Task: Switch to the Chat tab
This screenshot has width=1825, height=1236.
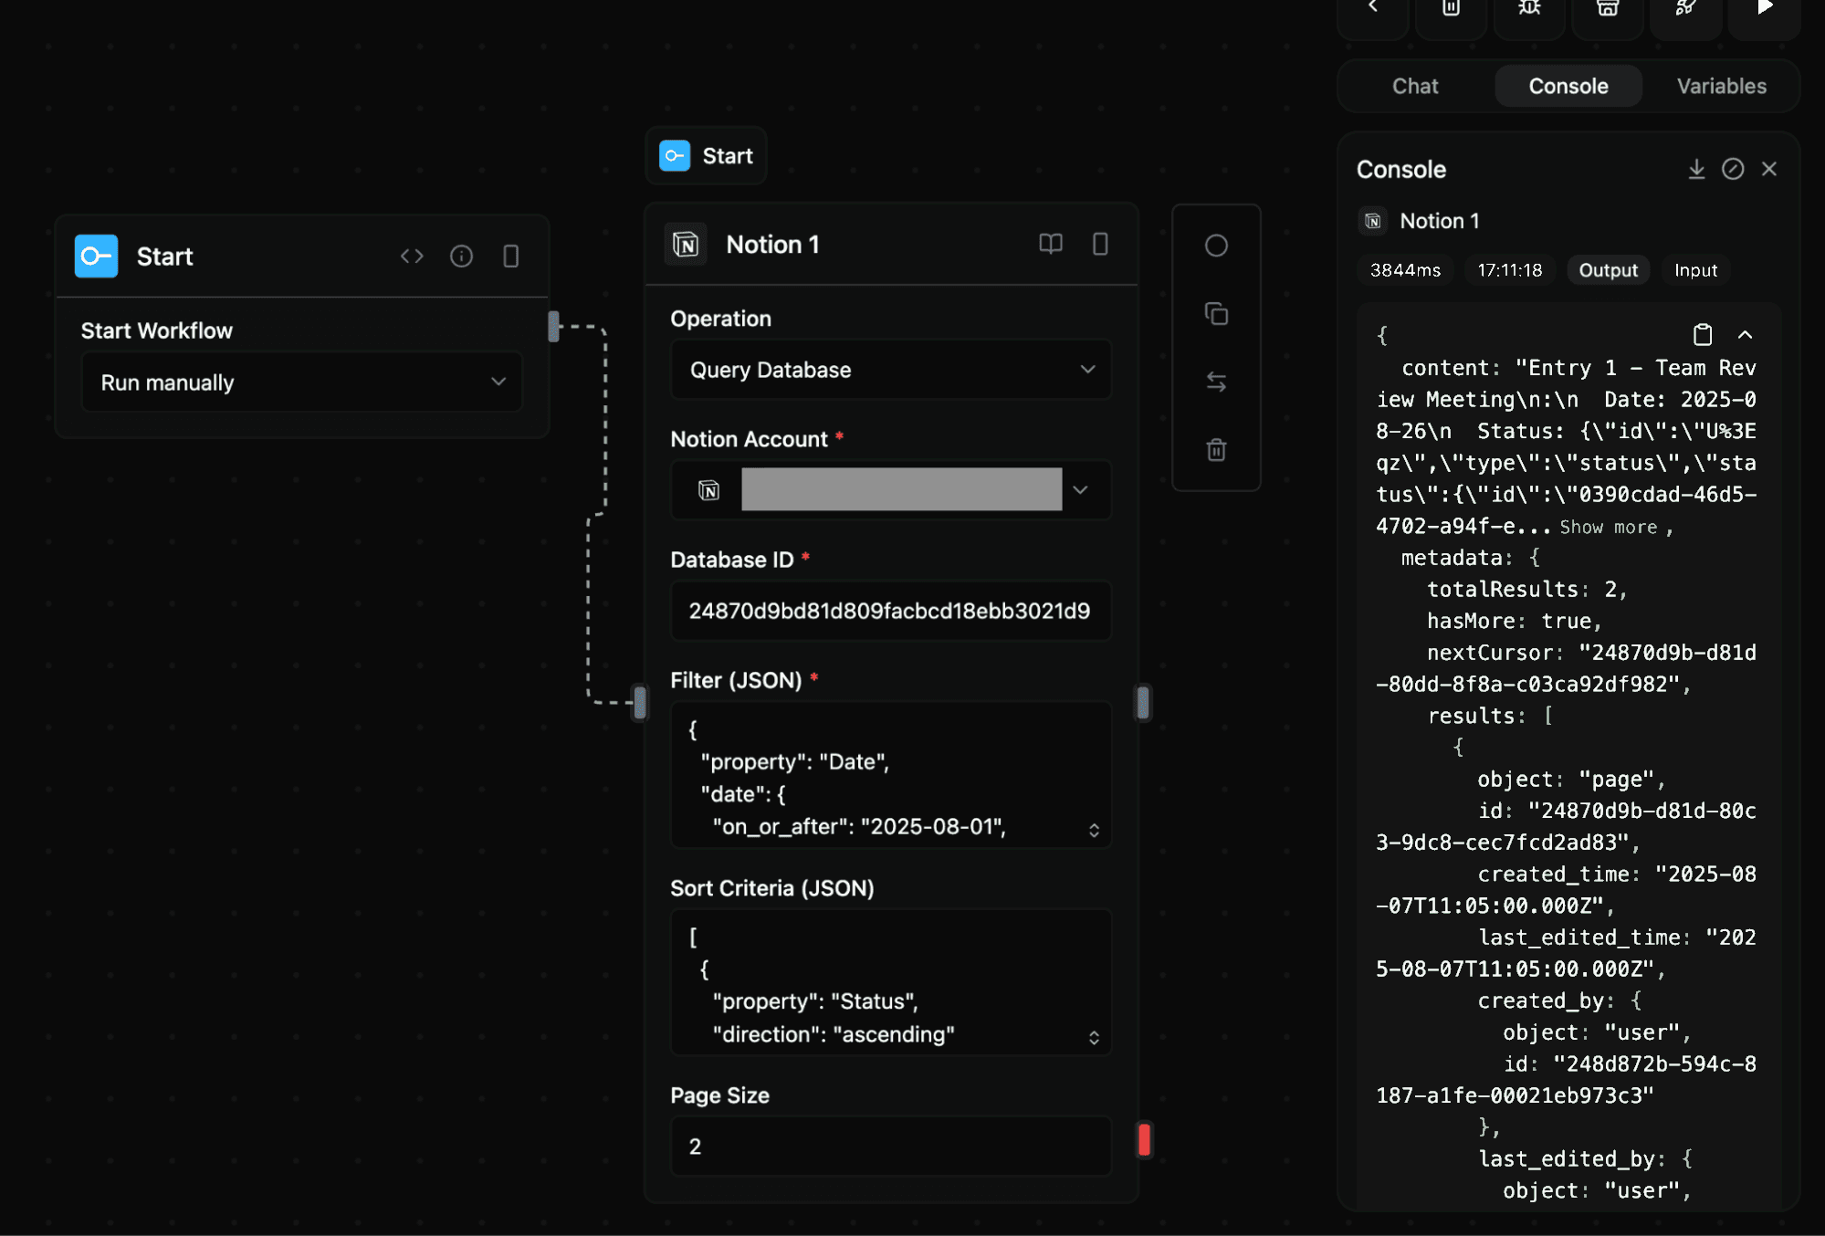Action: (1414, 85)
